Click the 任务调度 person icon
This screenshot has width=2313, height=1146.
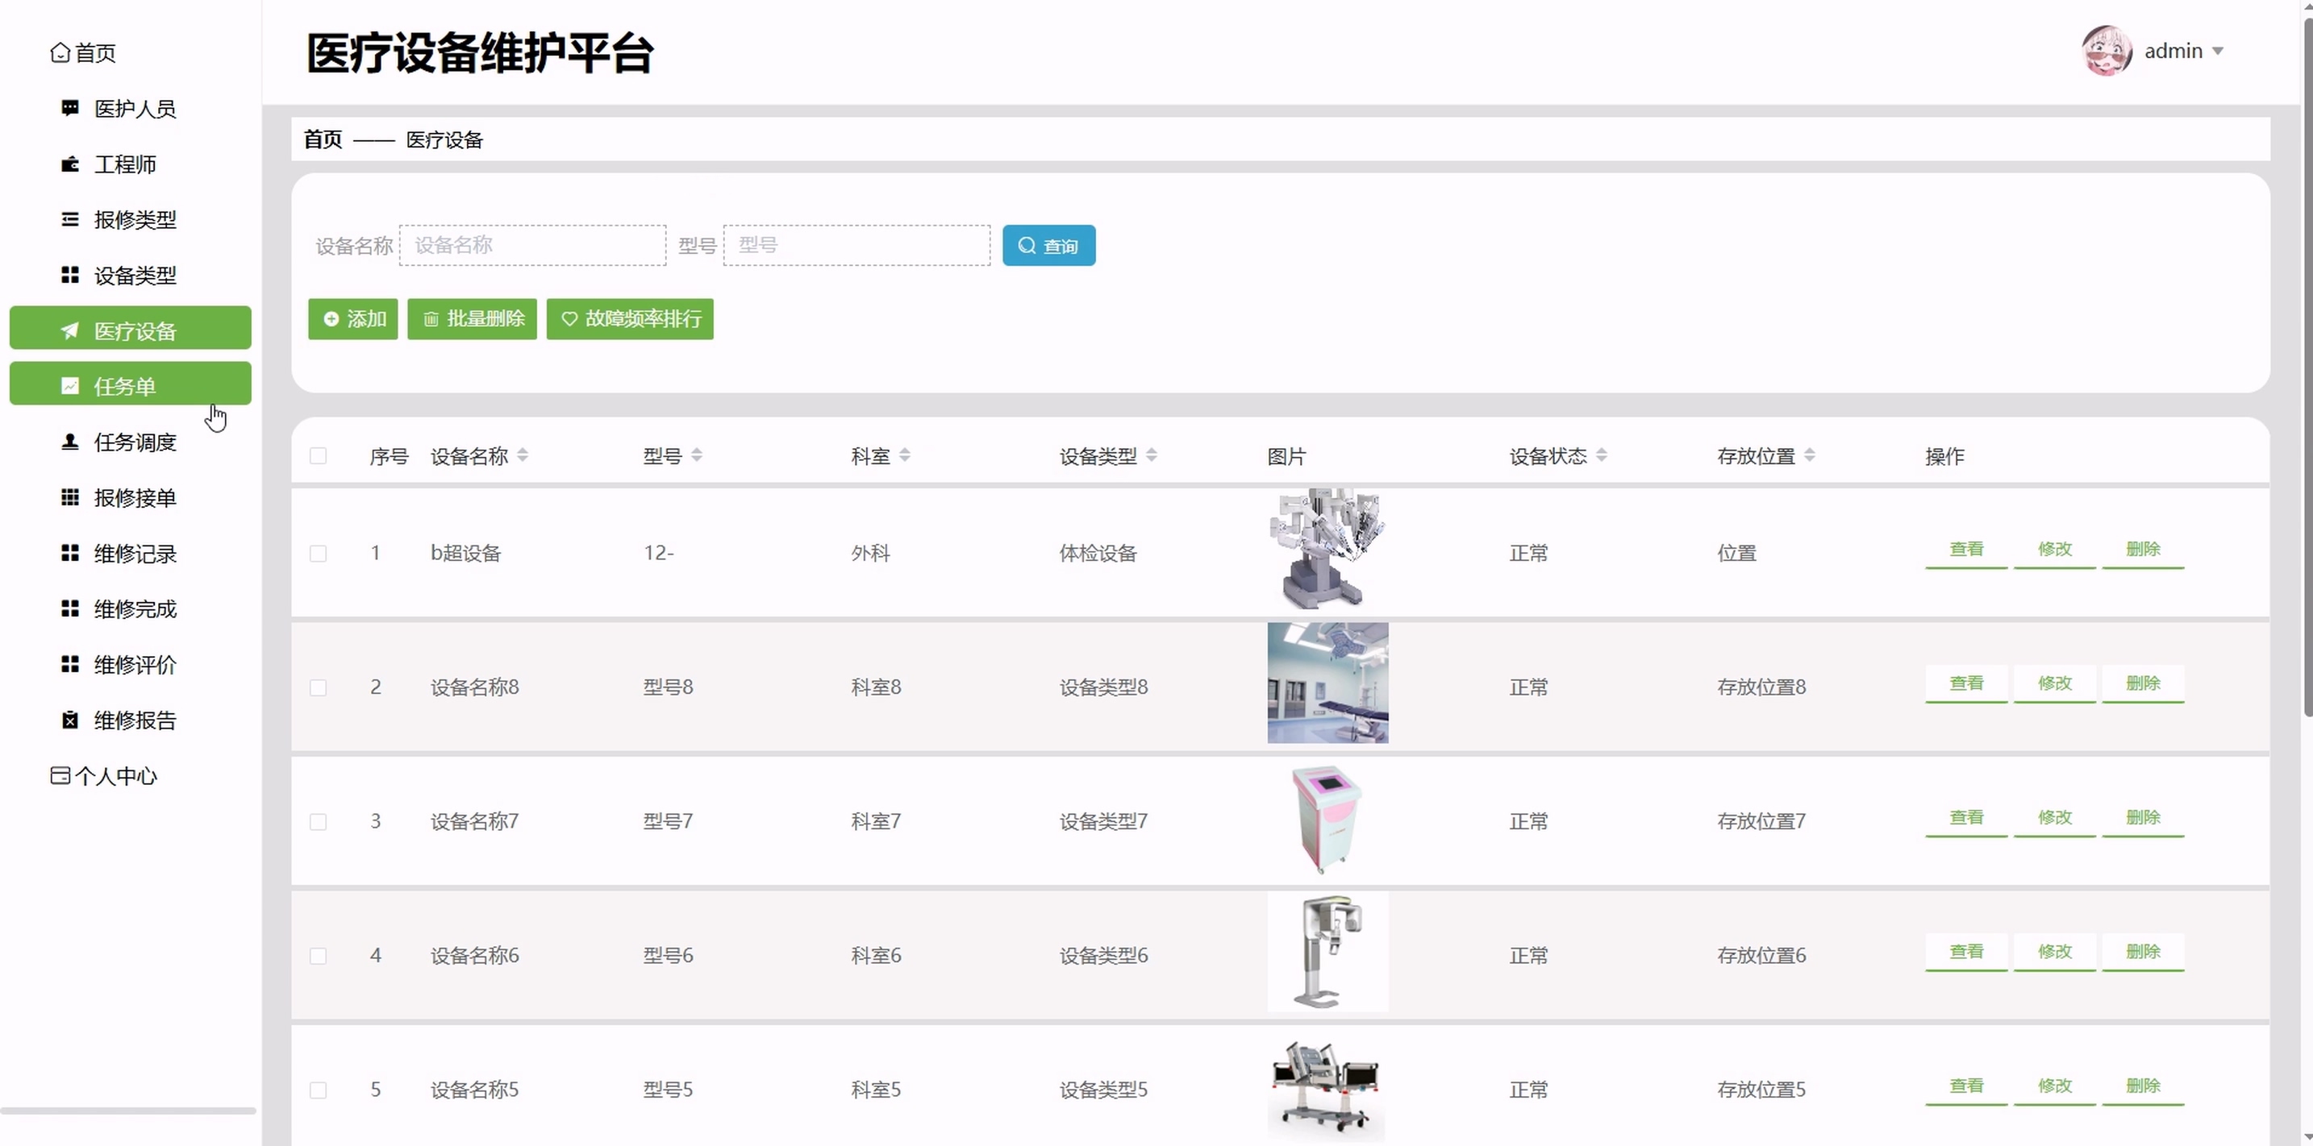point(70,442)
